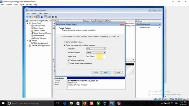Show hidden system tray icons chevron
Image resolution: width=189 pixels, height=106 pixels.
pos(162,103)
